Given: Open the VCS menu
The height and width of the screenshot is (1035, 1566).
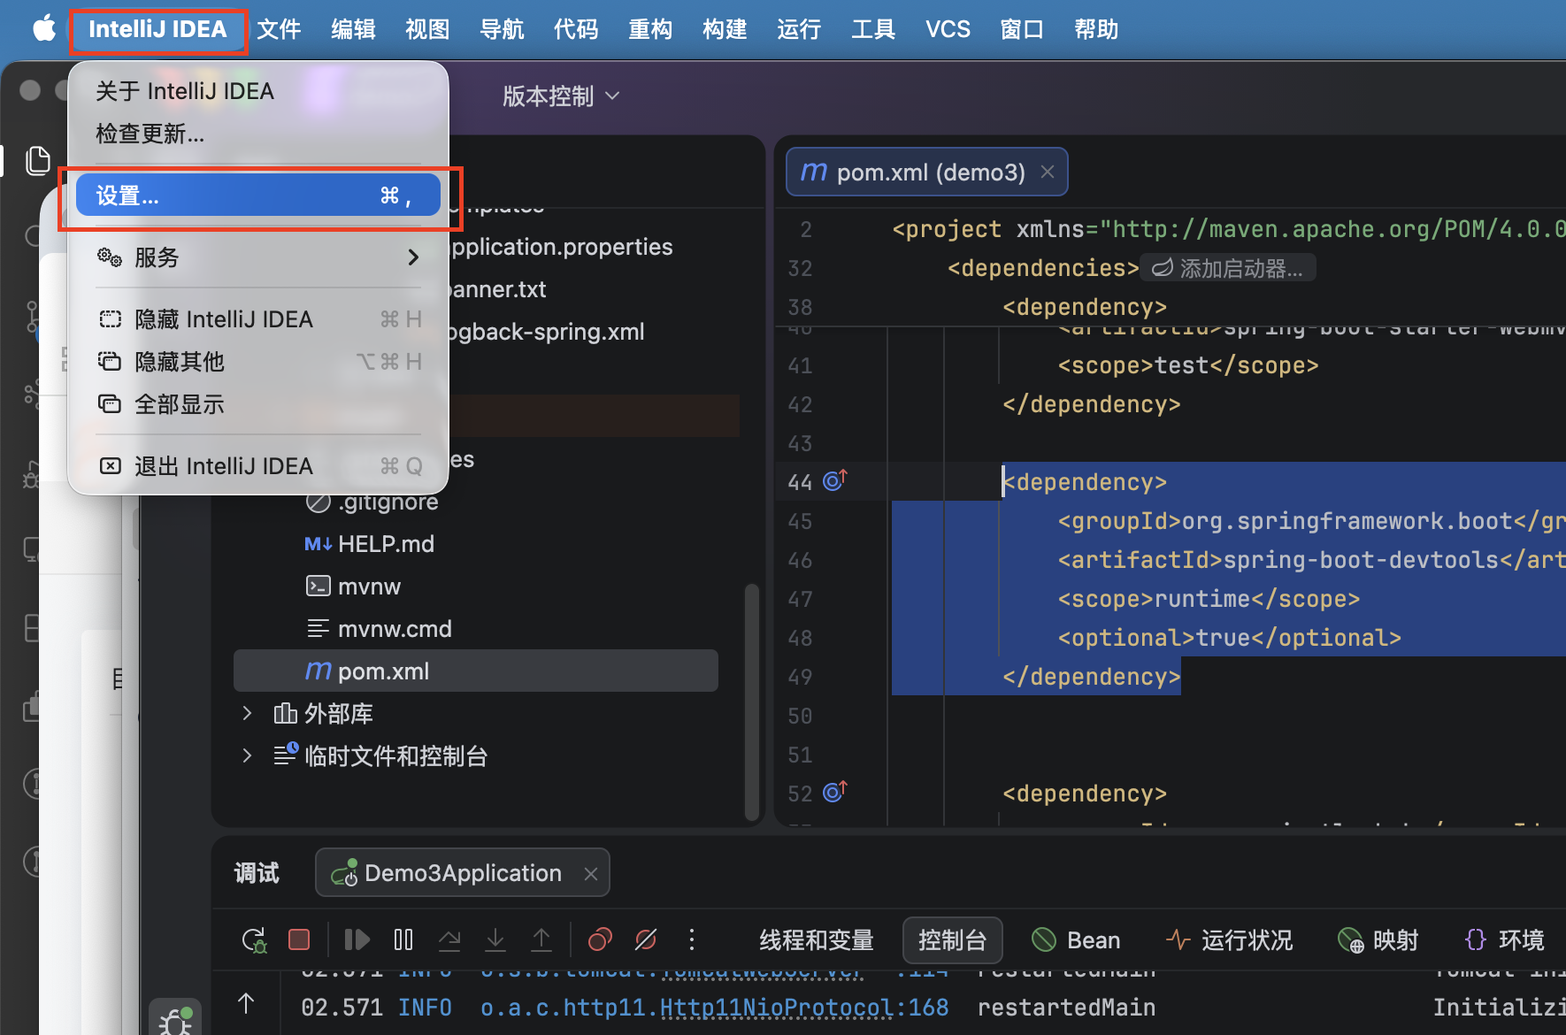Looking at the screenshot, I should point(948,29).
